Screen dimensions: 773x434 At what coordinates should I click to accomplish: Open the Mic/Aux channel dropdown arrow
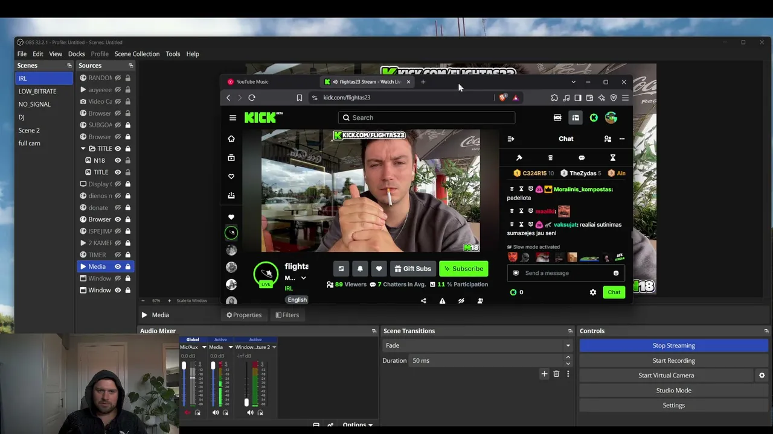coord(204,347)
